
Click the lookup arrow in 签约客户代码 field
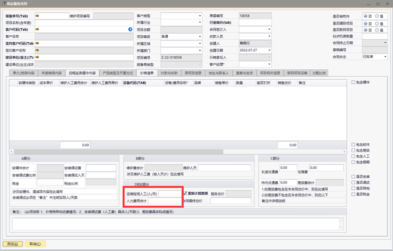point(37,44)
